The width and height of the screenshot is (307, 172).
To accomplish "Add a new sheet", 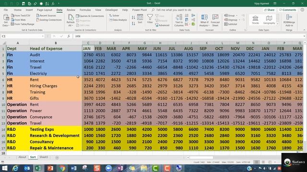I will coord(57,157).
